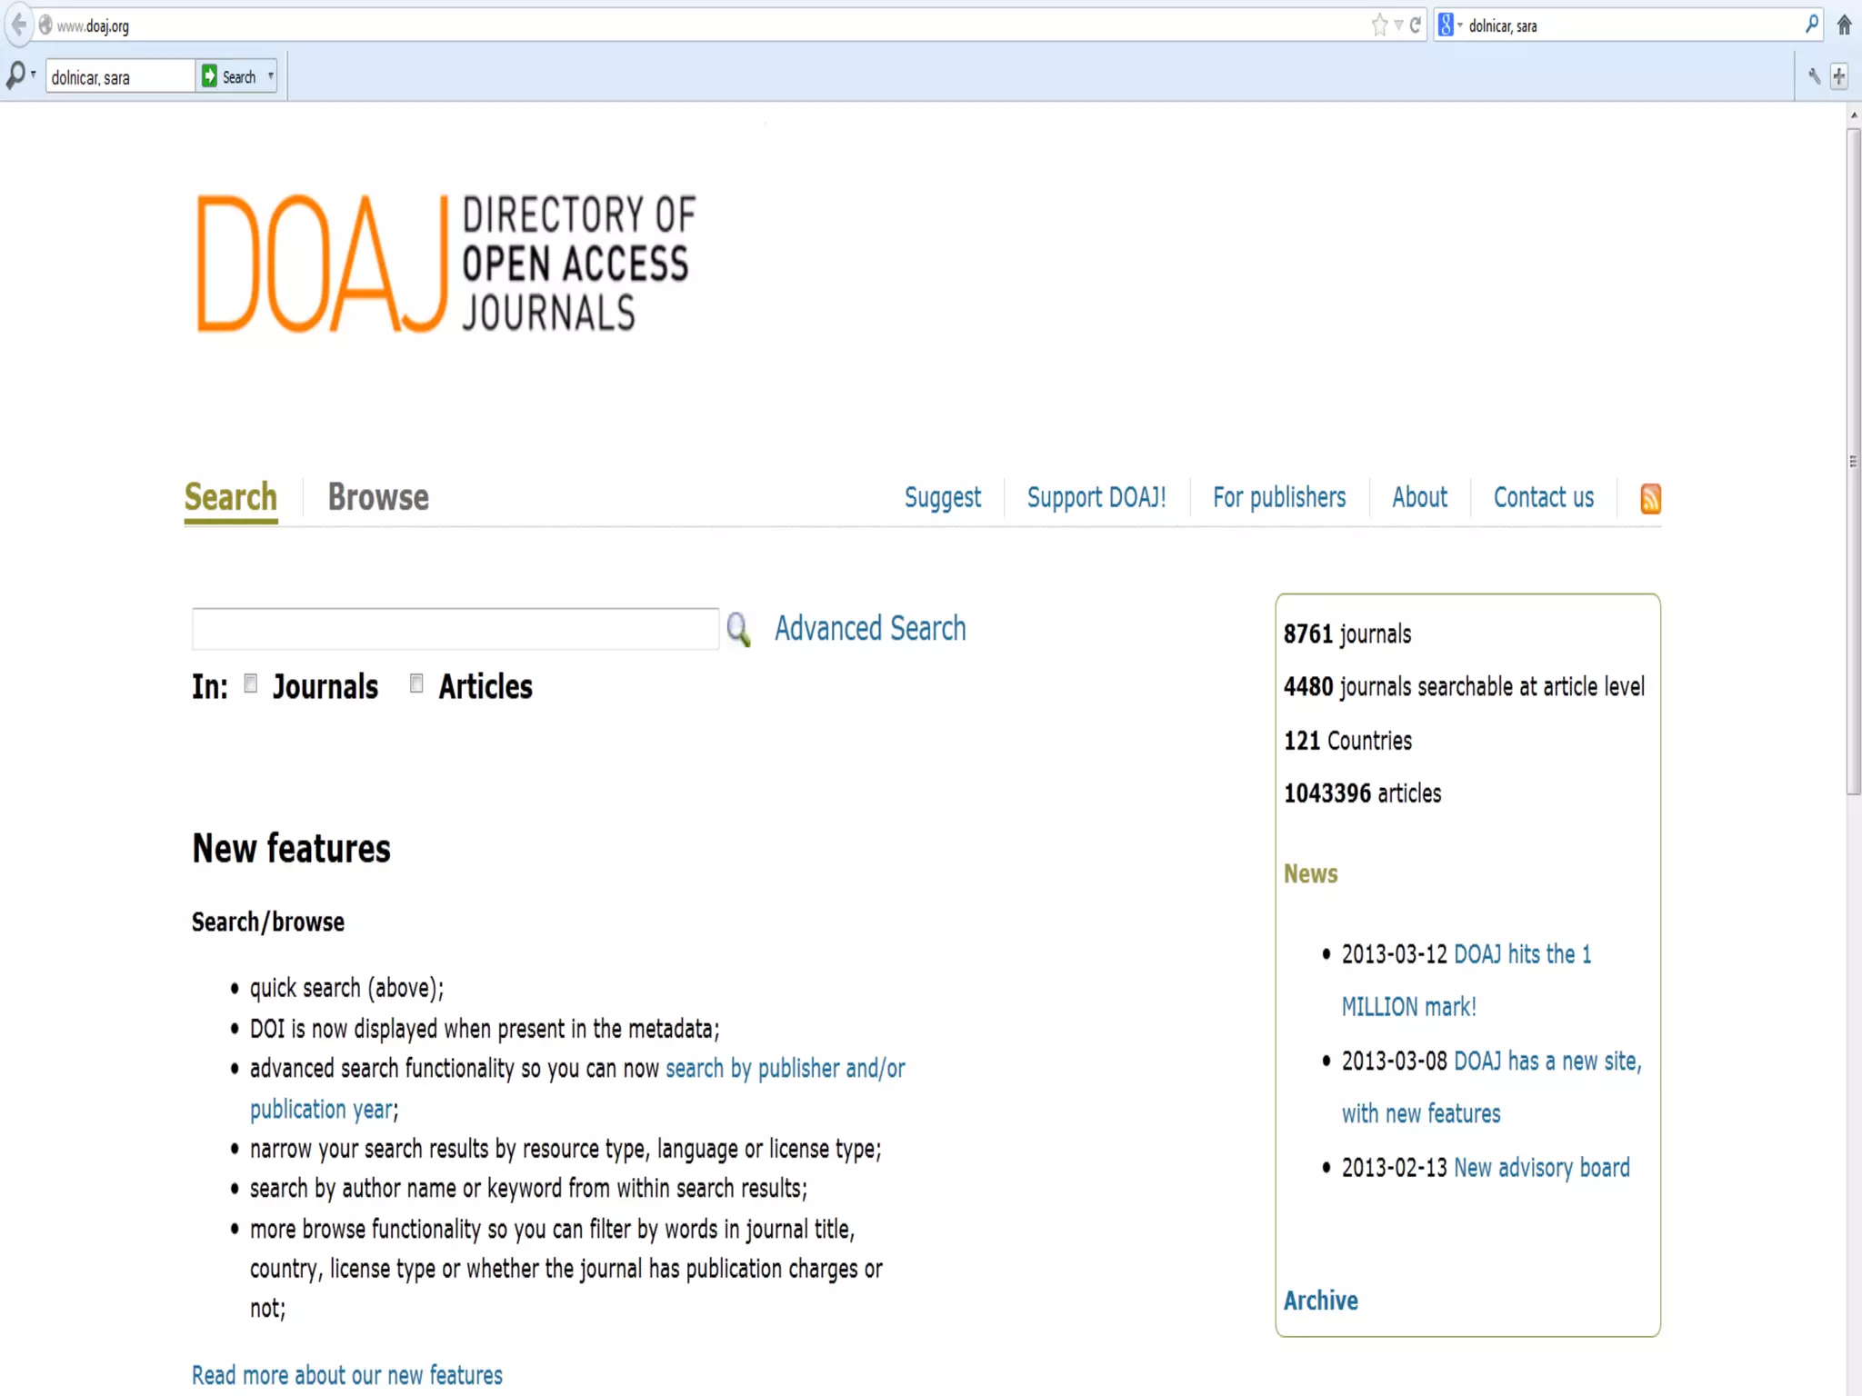Click the toolbar magnifying glass icon
The height and width of the screenshot is (1396, 1862).
tap(15, 75)
